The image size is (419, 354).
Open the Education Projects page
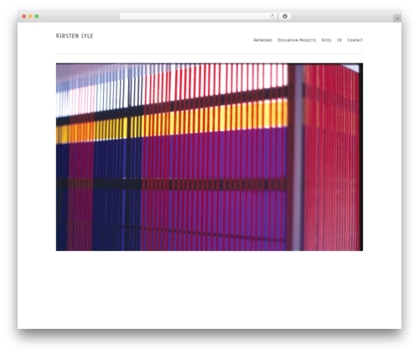coord(297,40)
